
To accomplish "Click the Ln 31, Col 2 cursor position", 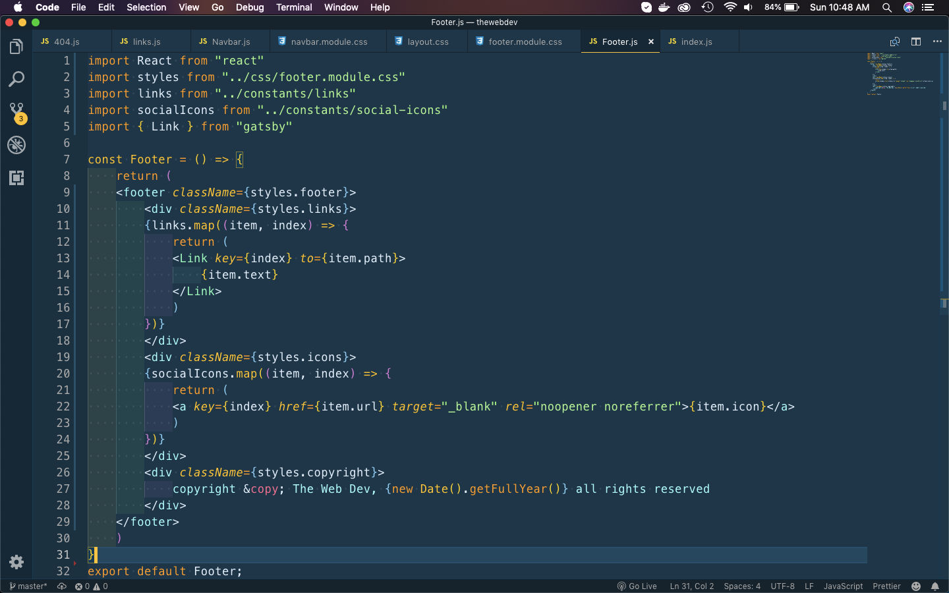I will [691, 586].
